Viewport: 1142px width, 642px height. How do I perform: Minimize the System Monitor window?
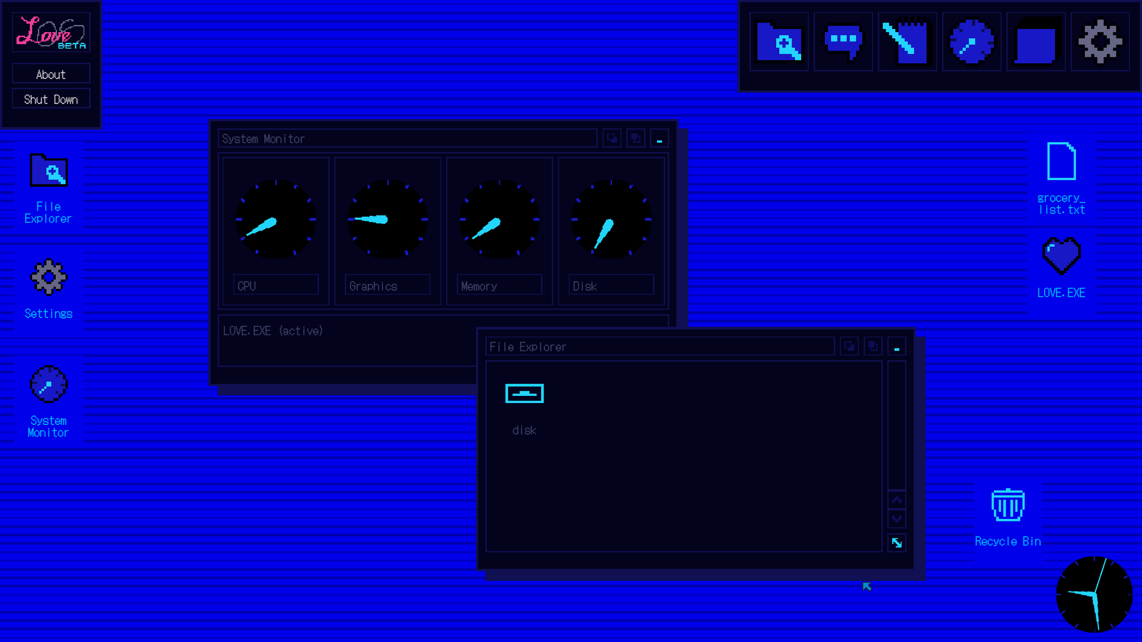point(660,139)
